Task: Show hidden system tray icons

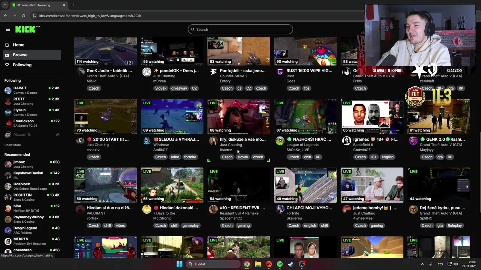Action: pos(422,264)
